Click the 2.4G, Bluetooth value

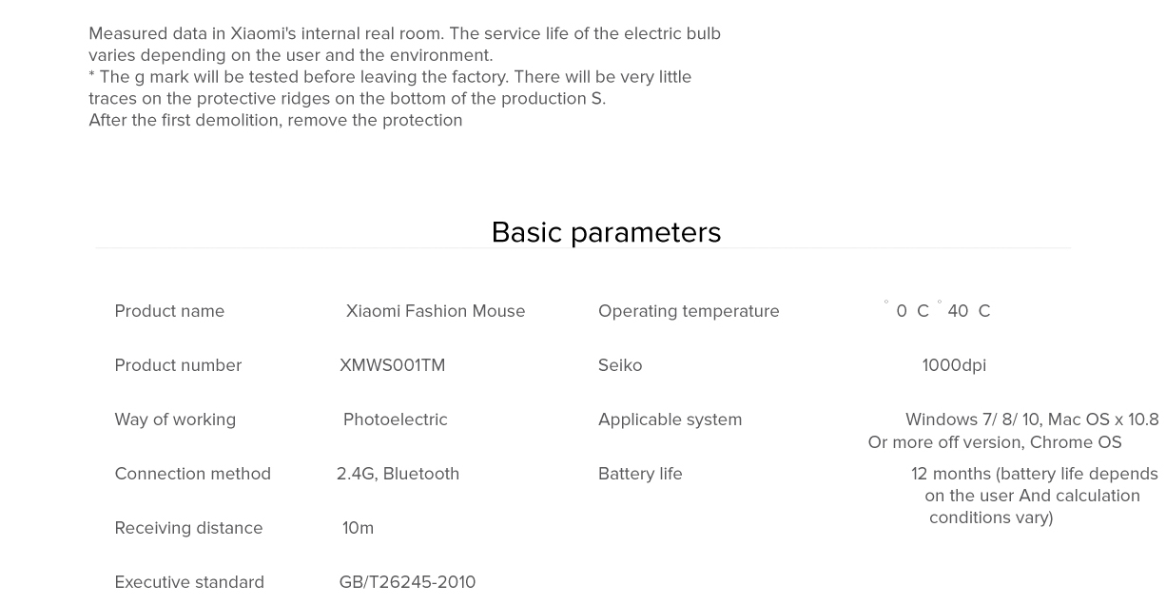point(398,474)
